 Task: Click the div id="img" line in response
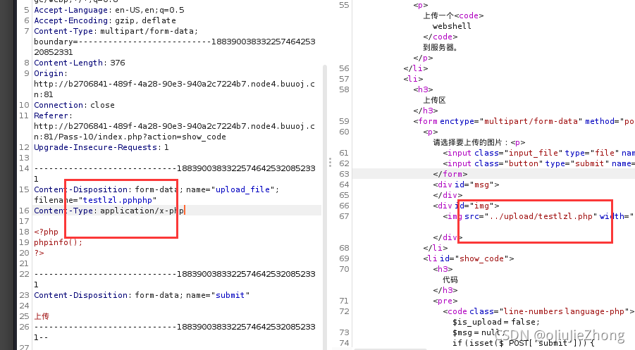pos(466,206)
